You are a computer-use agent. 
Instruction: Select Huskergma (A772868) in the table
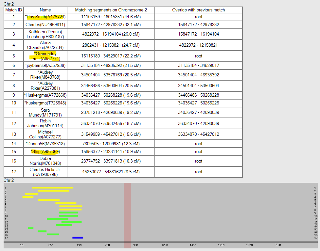pos(45,95)
